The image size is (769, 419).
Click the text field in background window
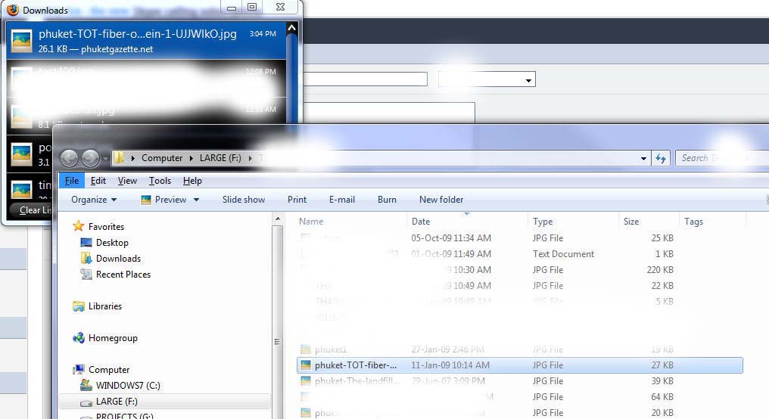366,79
